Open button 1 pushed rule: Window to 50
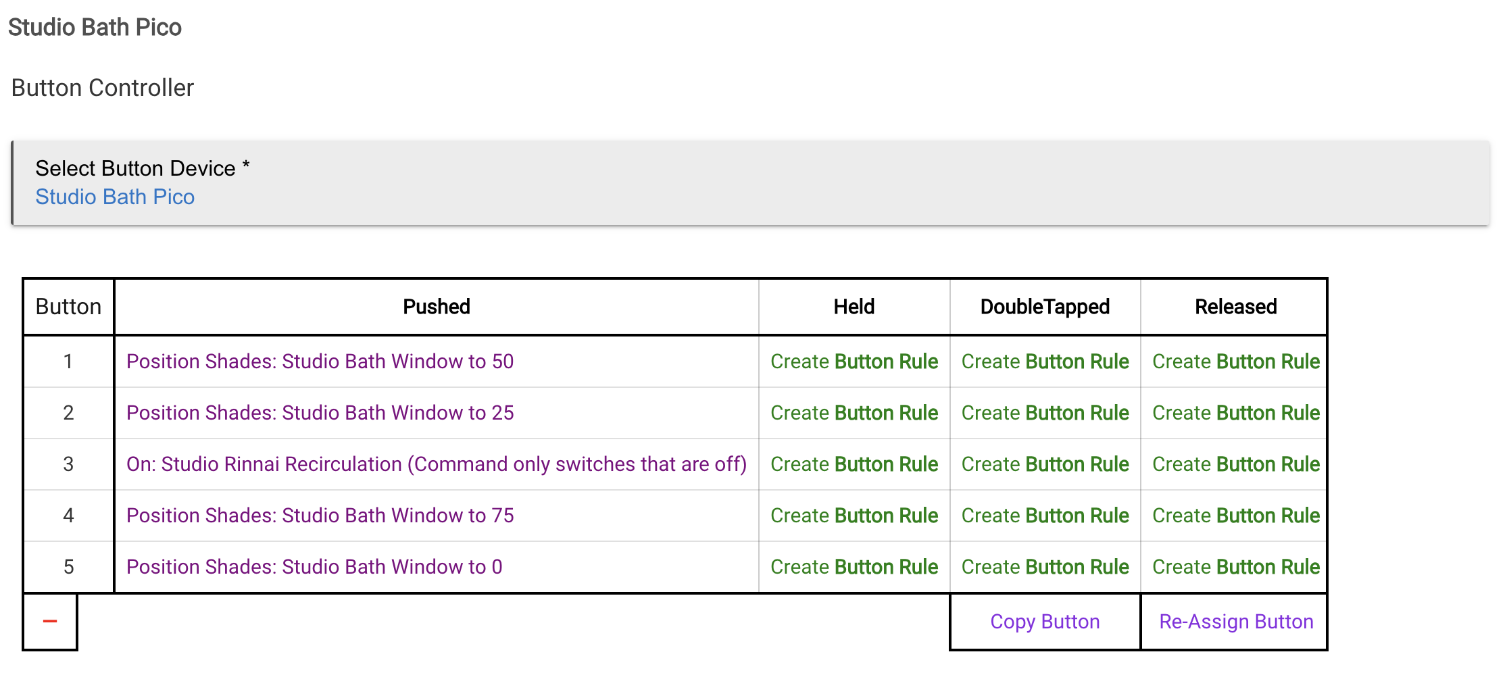 coord(320,362)
